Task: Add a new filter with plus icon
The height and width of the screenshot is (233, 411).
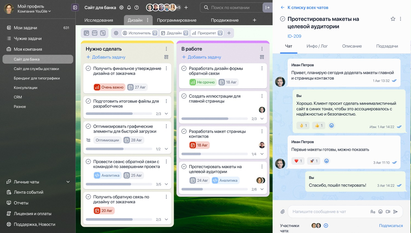Action: pos(229,33)
